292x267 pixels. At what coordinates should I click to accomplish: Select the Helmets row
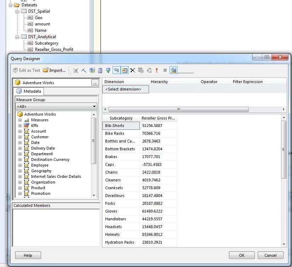139,234
